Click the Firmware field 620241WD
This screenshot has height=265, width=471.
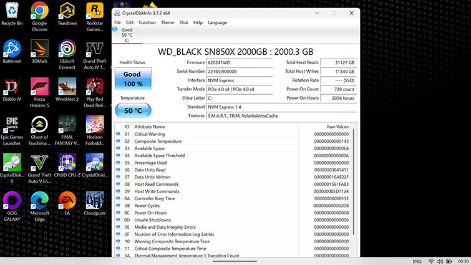coord(240,63)
